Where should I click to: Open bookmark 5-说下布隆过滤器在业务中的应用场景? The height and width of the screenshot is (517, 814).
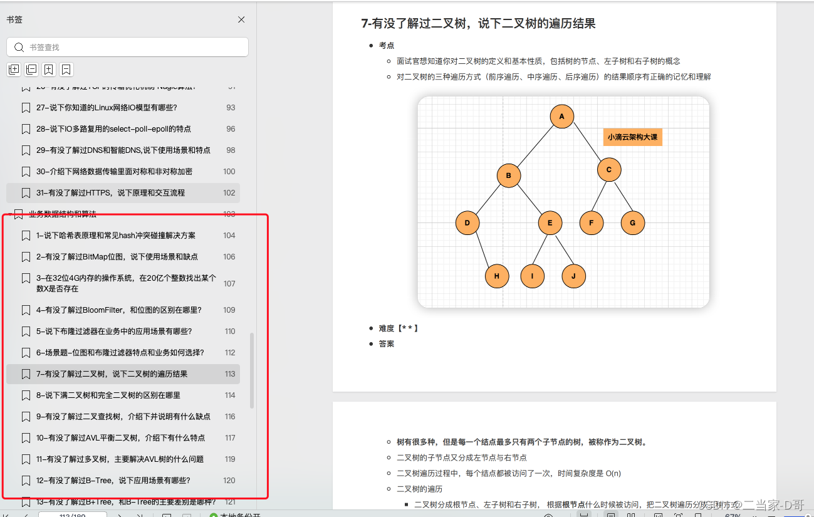[x=123, y=332]
